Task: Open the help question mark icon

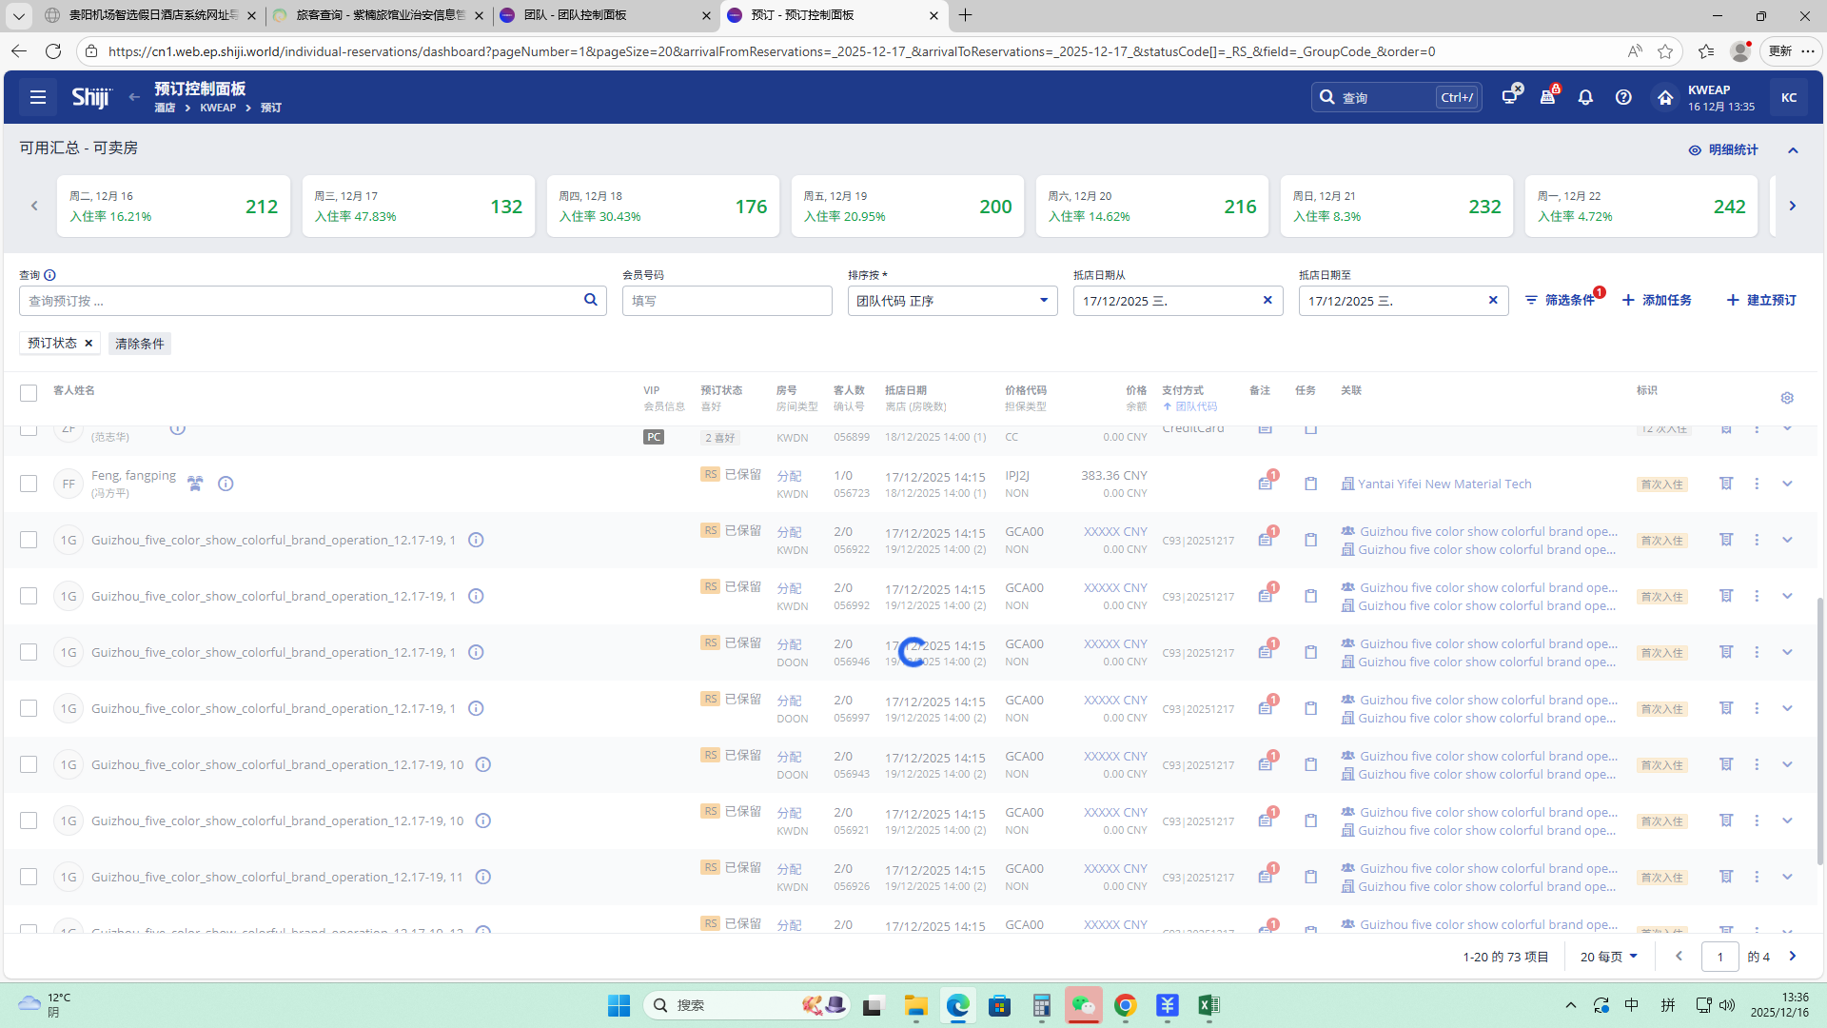Action: click(1623, 97)
